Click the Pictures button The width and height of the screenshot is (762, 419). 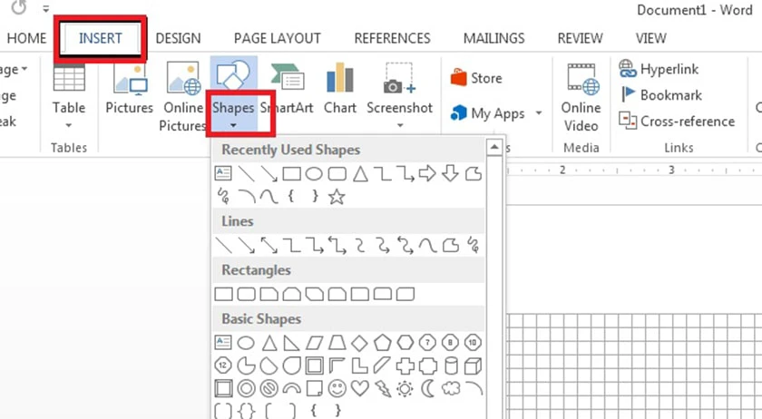(x=129, y=89)
